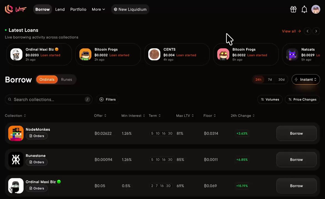Screen dimensions: 325x199
Task: Open the notifications bell
Action: click(x=304, y=9)
